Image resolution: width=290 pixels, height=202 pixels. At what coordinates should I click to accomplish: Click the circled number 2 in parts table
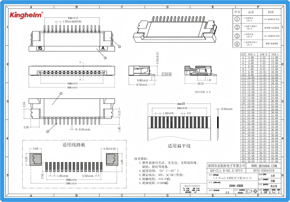(x=237, y=27)
